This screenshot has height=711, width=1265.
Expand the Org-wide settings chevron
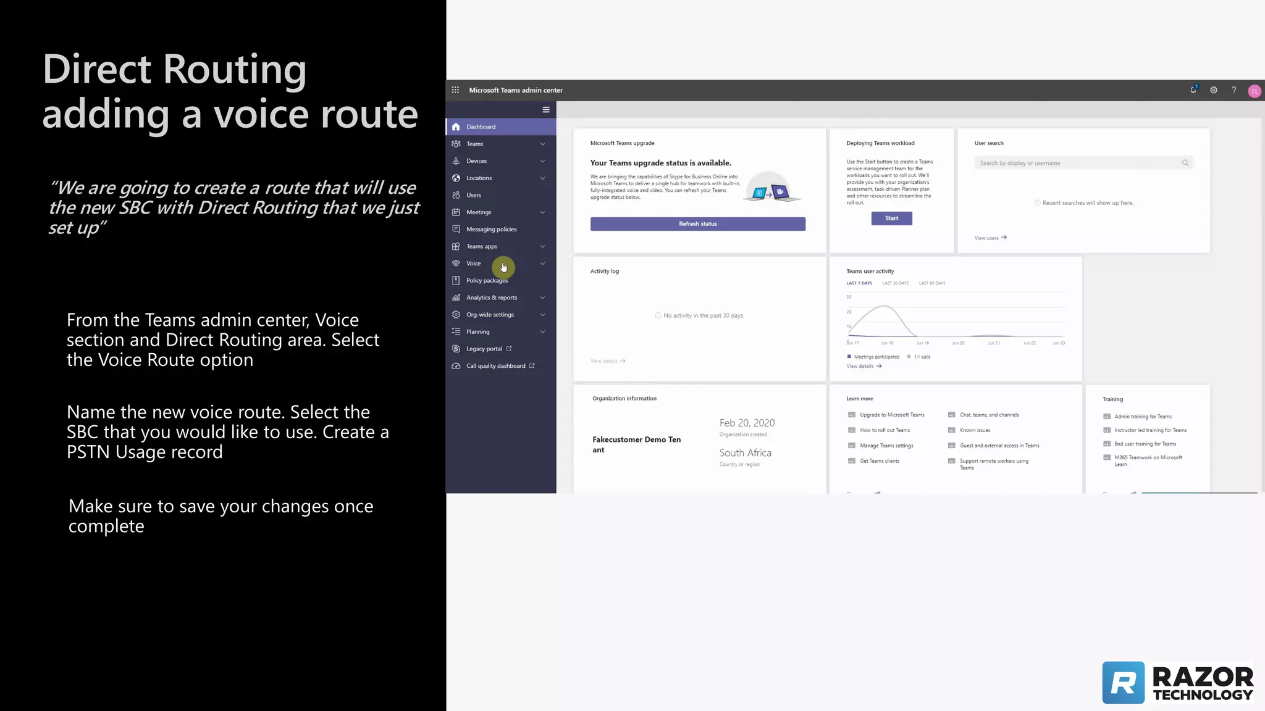click(543, 315)
